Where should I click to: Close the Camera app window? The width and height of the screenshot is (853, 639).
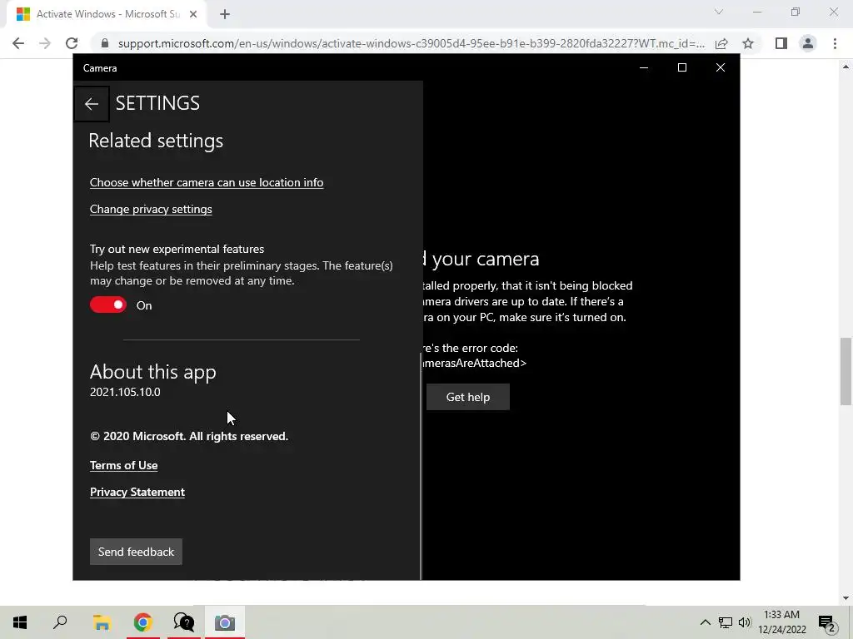point(721,68)
